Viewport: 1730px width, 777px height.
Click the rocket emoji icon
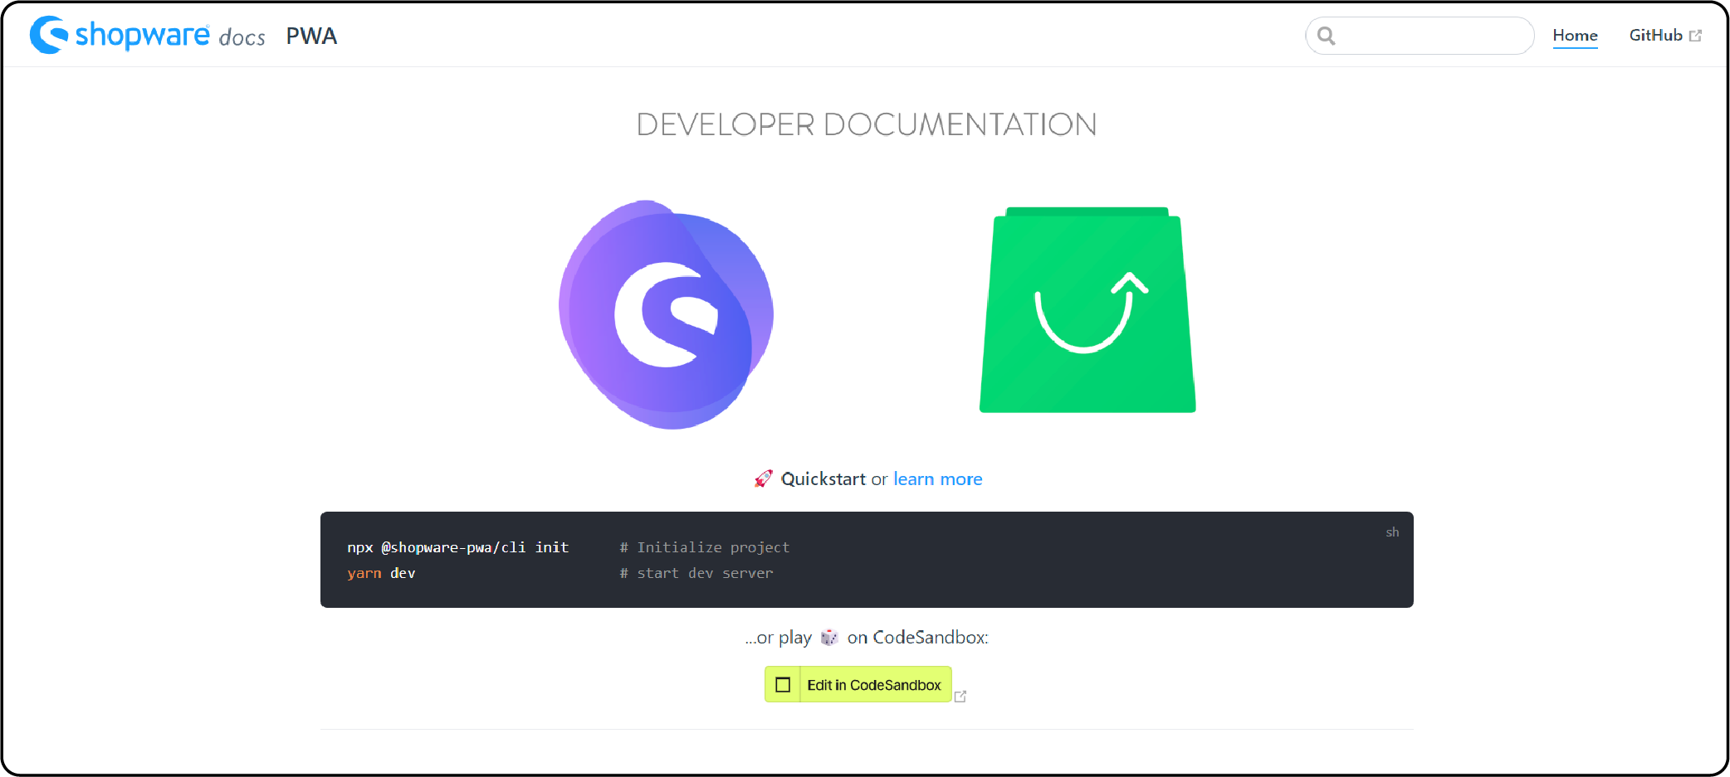[764, 478]
